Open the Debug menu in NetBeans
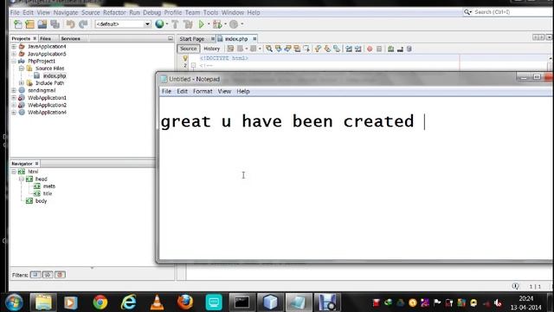Screen dimensions: 554x312 [152, 12]
